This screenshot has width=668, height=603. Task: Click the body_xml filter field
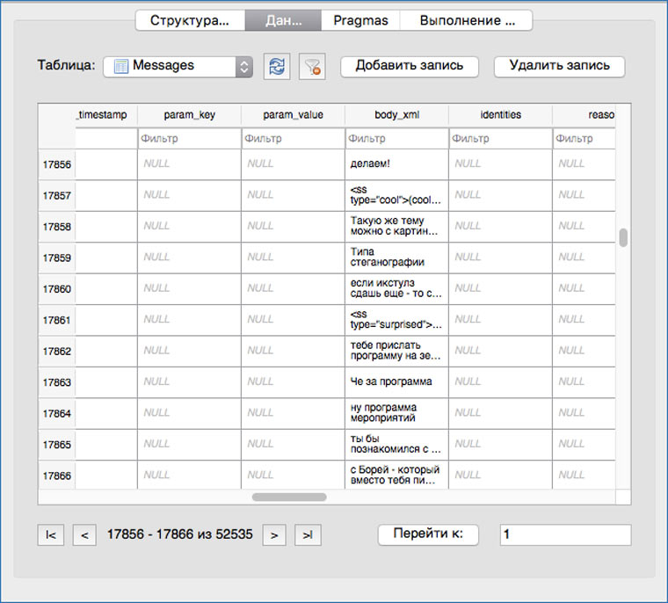396,138
